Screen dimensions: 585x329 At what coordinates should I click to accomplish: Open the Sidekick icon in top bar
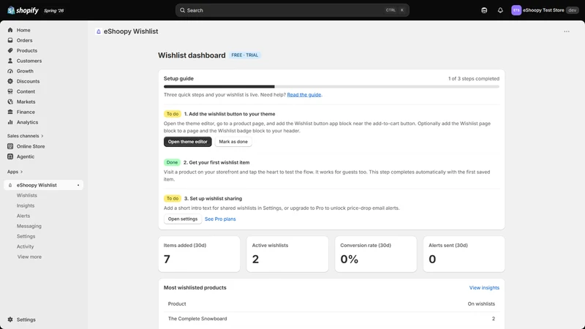(x=484, y=10)
